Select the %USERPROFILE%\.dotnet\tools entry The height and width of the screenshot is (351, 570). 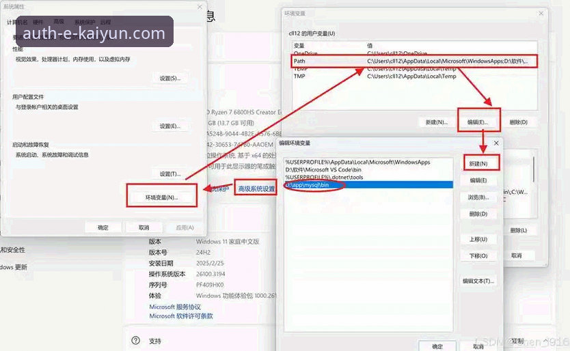click(x=368, y=178)
